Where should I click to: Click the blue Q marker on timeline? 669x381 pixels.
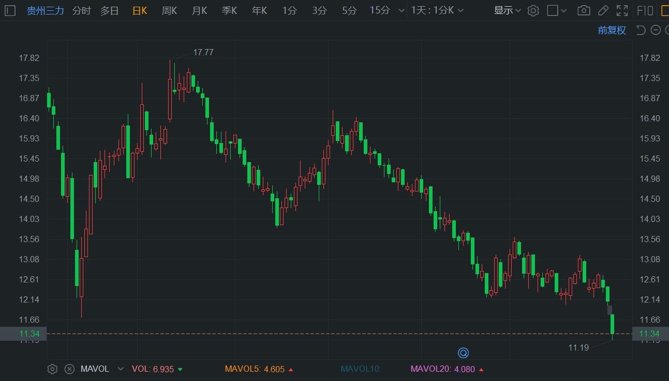click(463, 353)
